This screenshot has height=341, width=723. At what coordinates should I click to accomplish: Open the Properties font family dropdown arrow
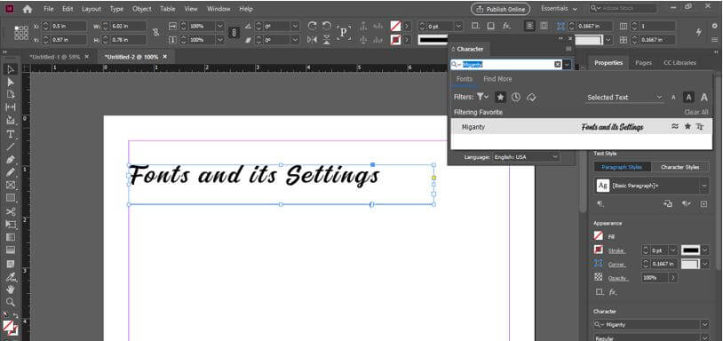[704, 325]
